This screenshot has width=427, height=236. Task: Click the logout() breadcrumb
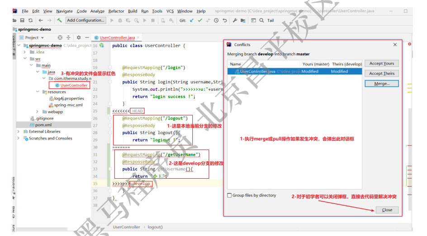pyautogui.click(x=155, y=227)
